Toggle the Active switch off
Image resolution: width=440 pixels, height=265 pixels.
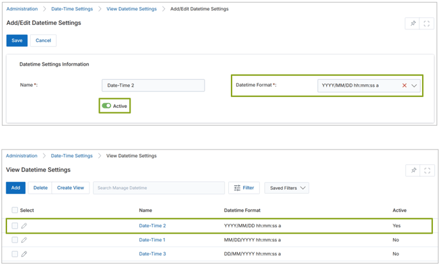click(107, 106)
